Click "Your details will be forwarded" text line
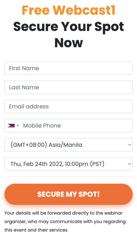The height and width of the screenshot is (235, 137). (x=64, y=213)
